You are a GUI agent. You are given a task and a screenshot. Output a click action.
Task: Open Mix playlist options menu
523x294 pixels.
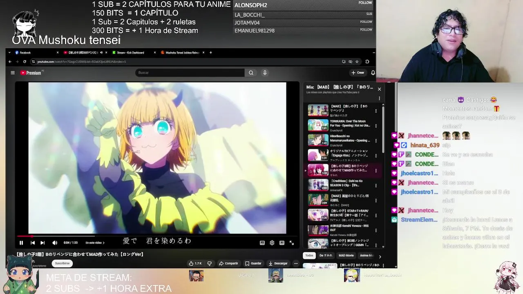(379, 98)
